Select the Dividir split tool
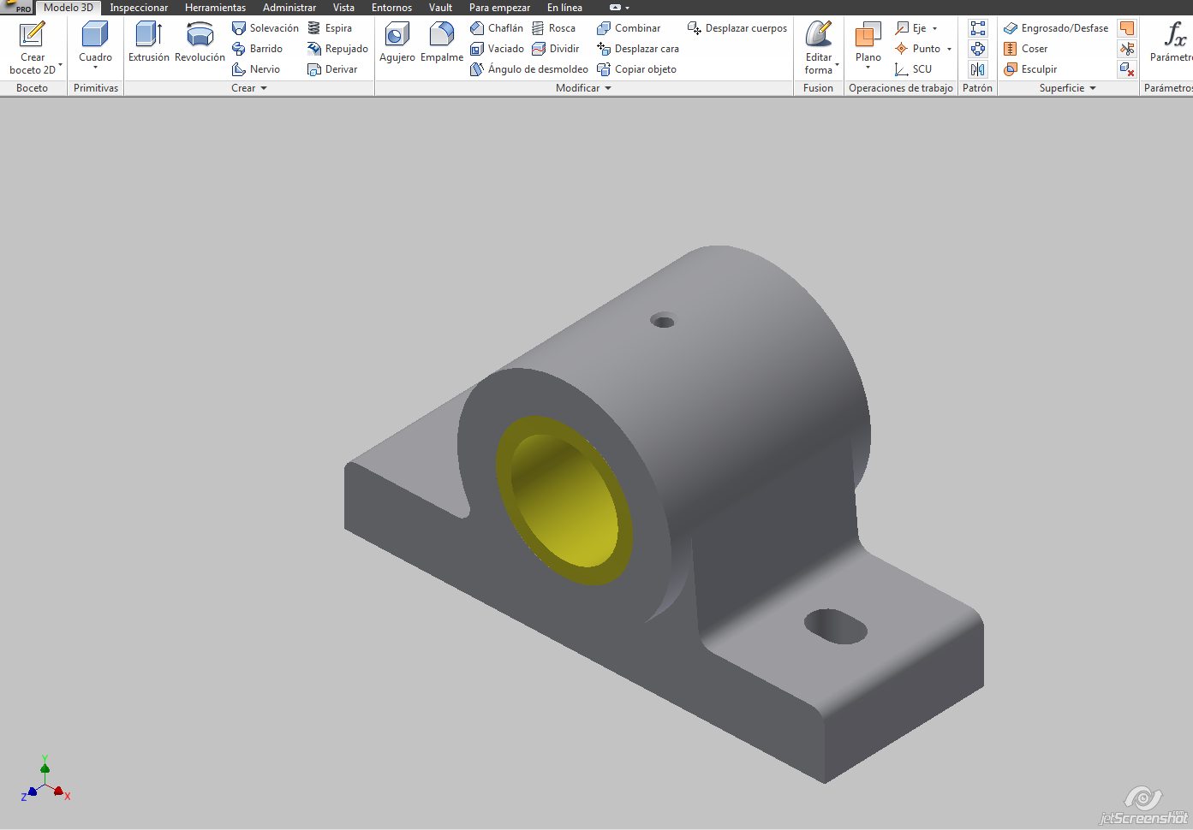Screen dimensions: 1193x830 pyautogui.click(x=555, y=49)
